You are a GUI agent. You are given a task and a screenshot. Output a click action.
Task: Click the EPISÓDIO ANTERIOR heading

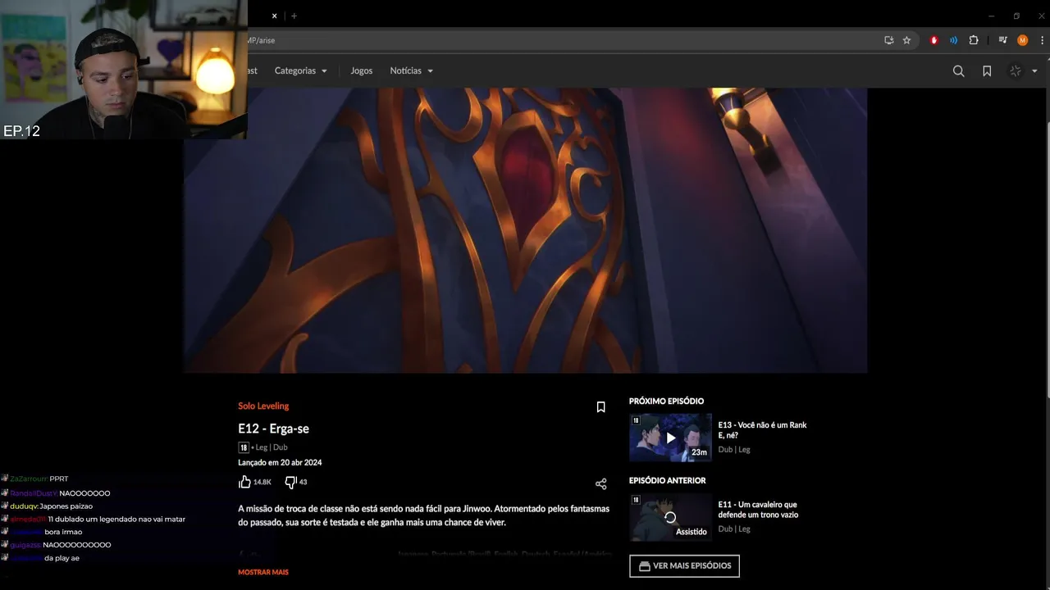click(667, 480)
